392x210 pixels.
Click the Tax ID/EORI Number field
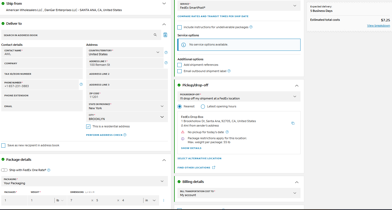[42, 74]
